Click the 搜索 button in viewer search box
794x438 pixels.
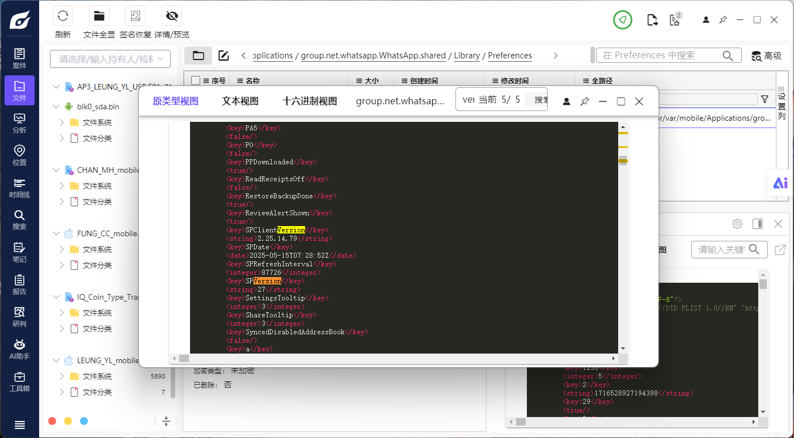[537, 100]
